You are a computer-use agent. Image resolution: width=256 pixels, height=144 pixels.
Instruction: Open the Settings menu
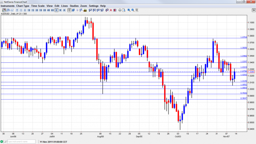94,6
